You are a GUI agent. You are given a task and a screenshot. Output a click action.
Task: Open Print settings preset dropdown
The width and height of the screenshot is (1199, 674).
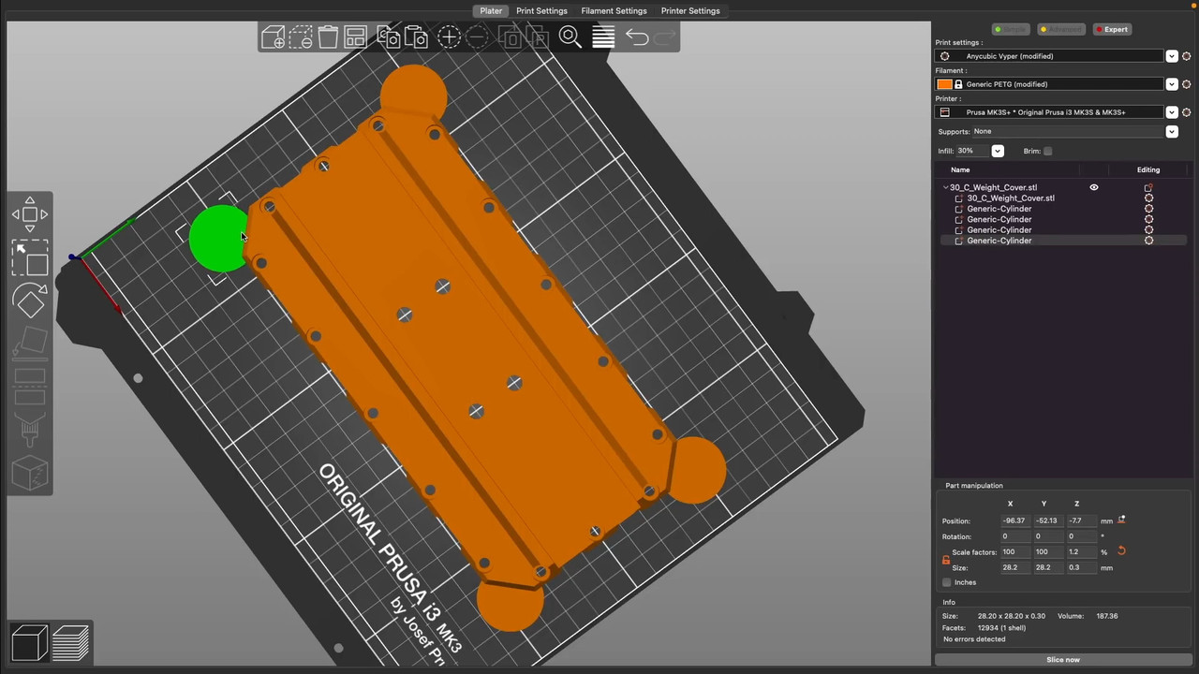(1171, 56)
